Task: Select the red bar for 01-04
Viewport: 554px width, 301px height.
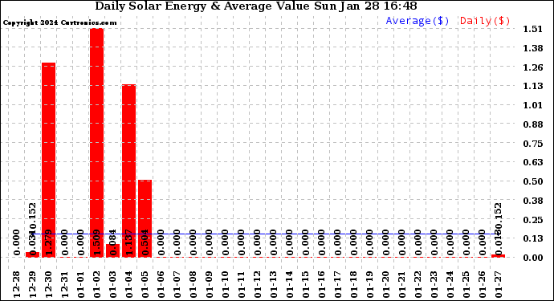Action: pyautogui.click(x=128, y=171)
